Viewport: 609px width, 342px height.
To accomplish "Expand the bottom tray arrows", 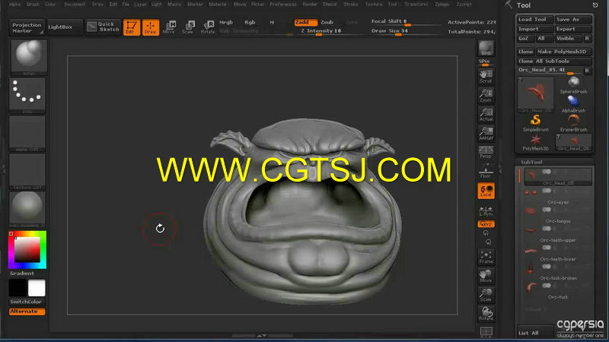I will tap(262, 336).
